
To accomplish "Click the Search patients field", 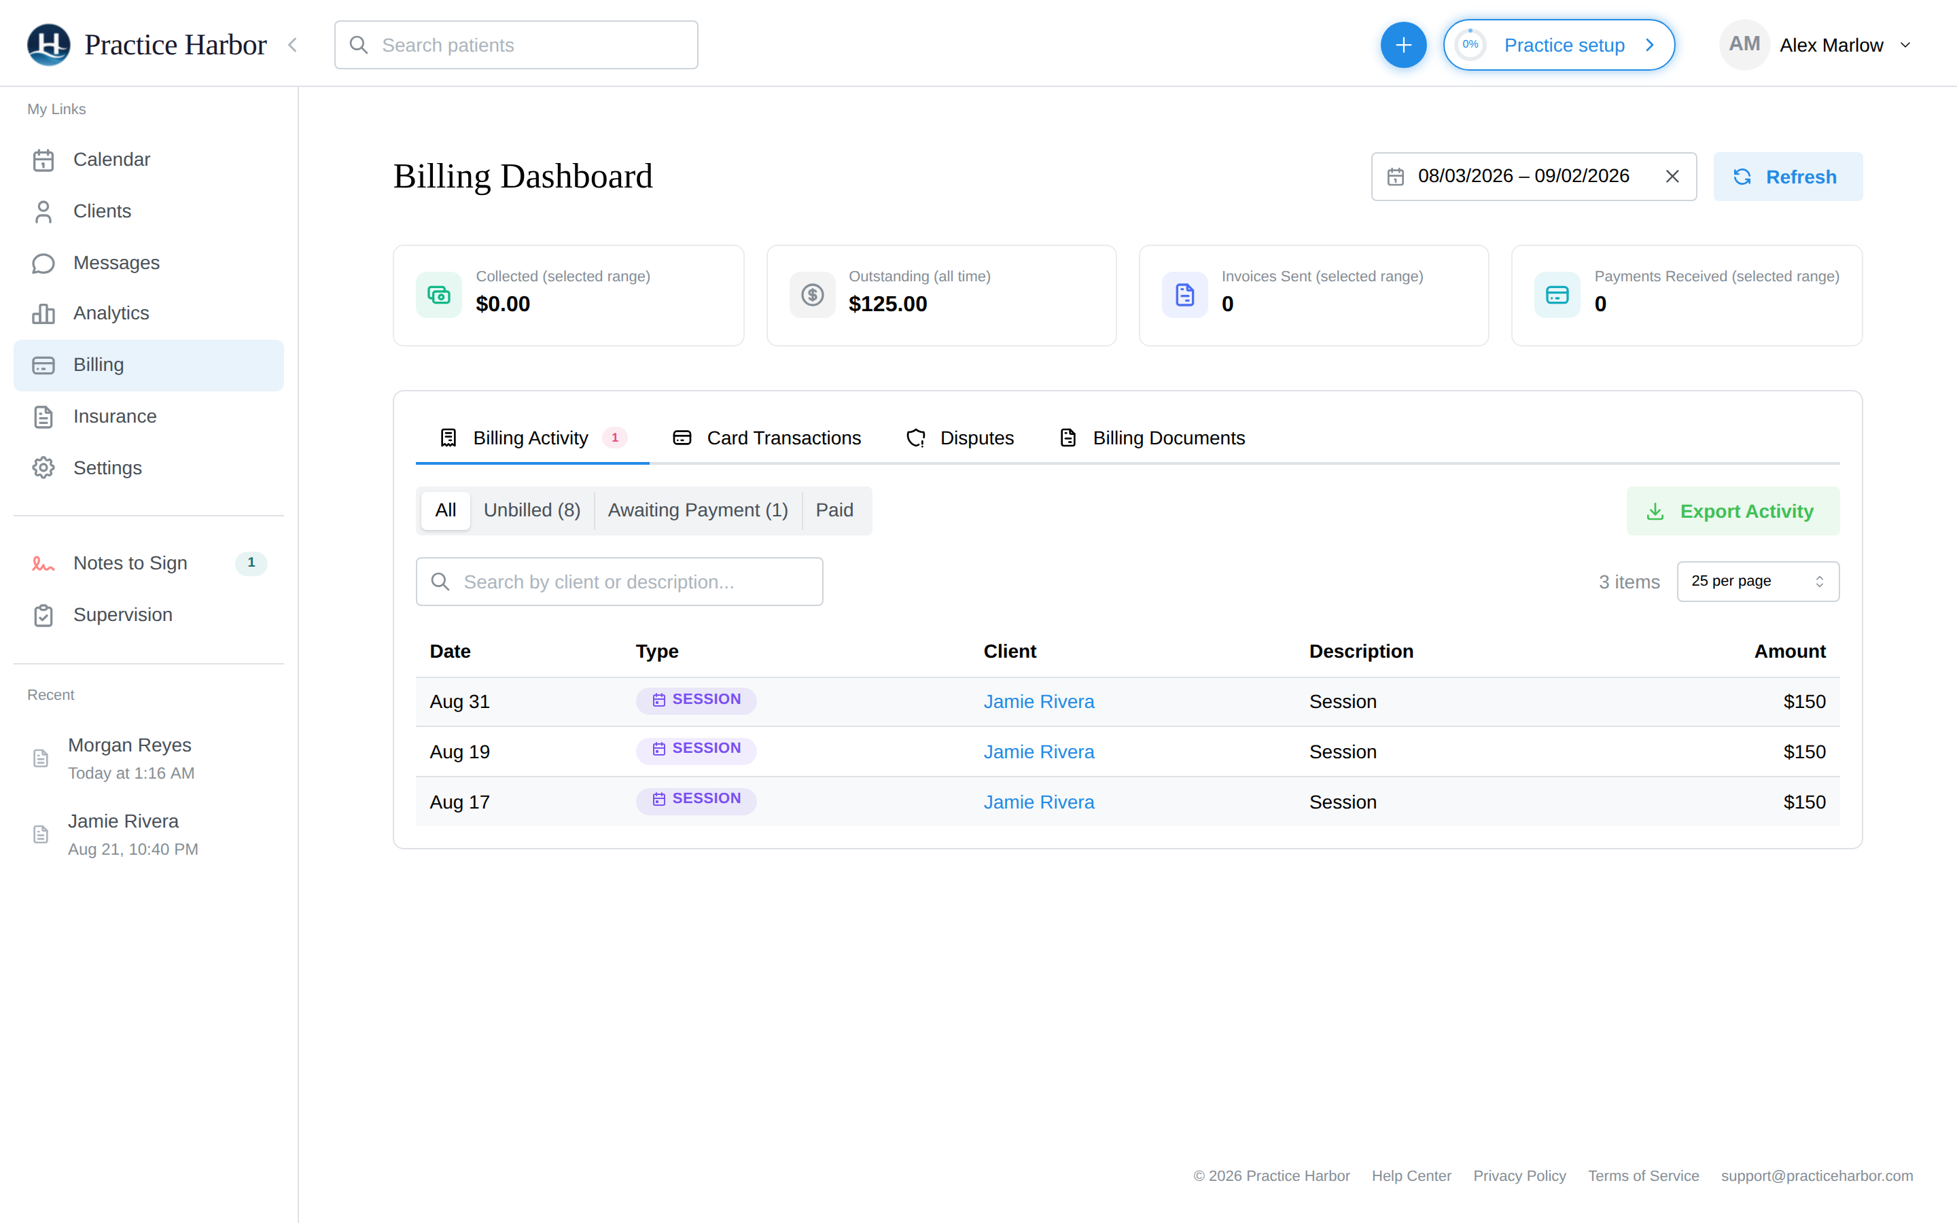I will pos(516,46).
